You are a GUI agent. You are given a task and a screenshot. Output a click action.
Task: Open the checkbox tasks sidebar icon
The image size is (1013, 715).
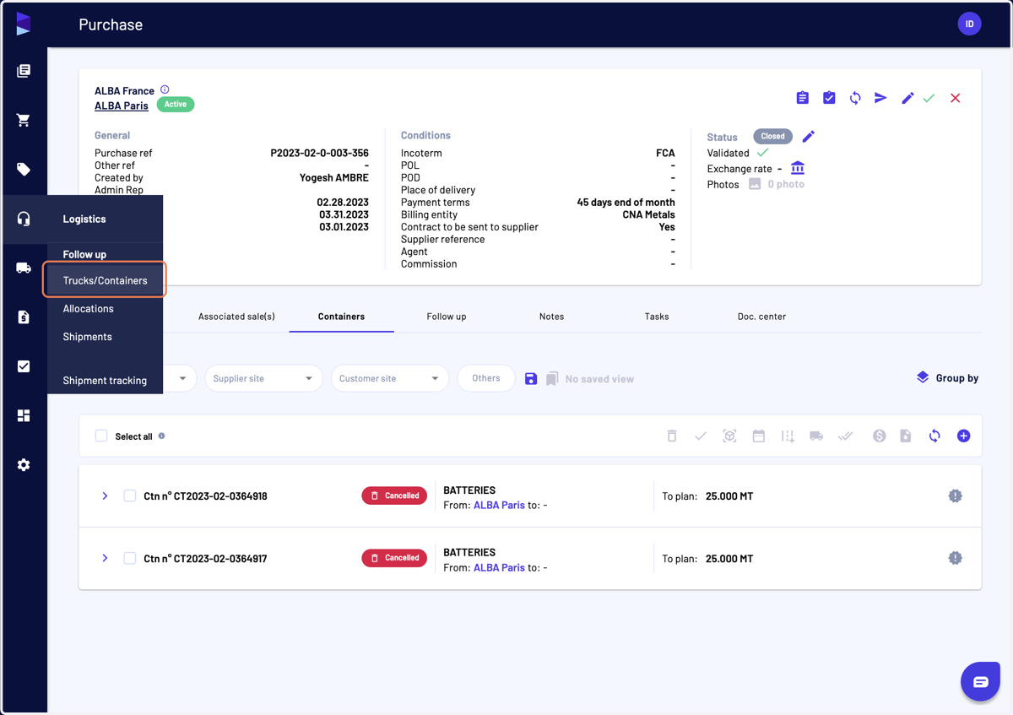(24, 366)
